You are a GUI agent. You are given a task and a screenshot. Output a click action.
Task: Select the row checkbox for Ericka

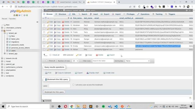tap(44, 46)
